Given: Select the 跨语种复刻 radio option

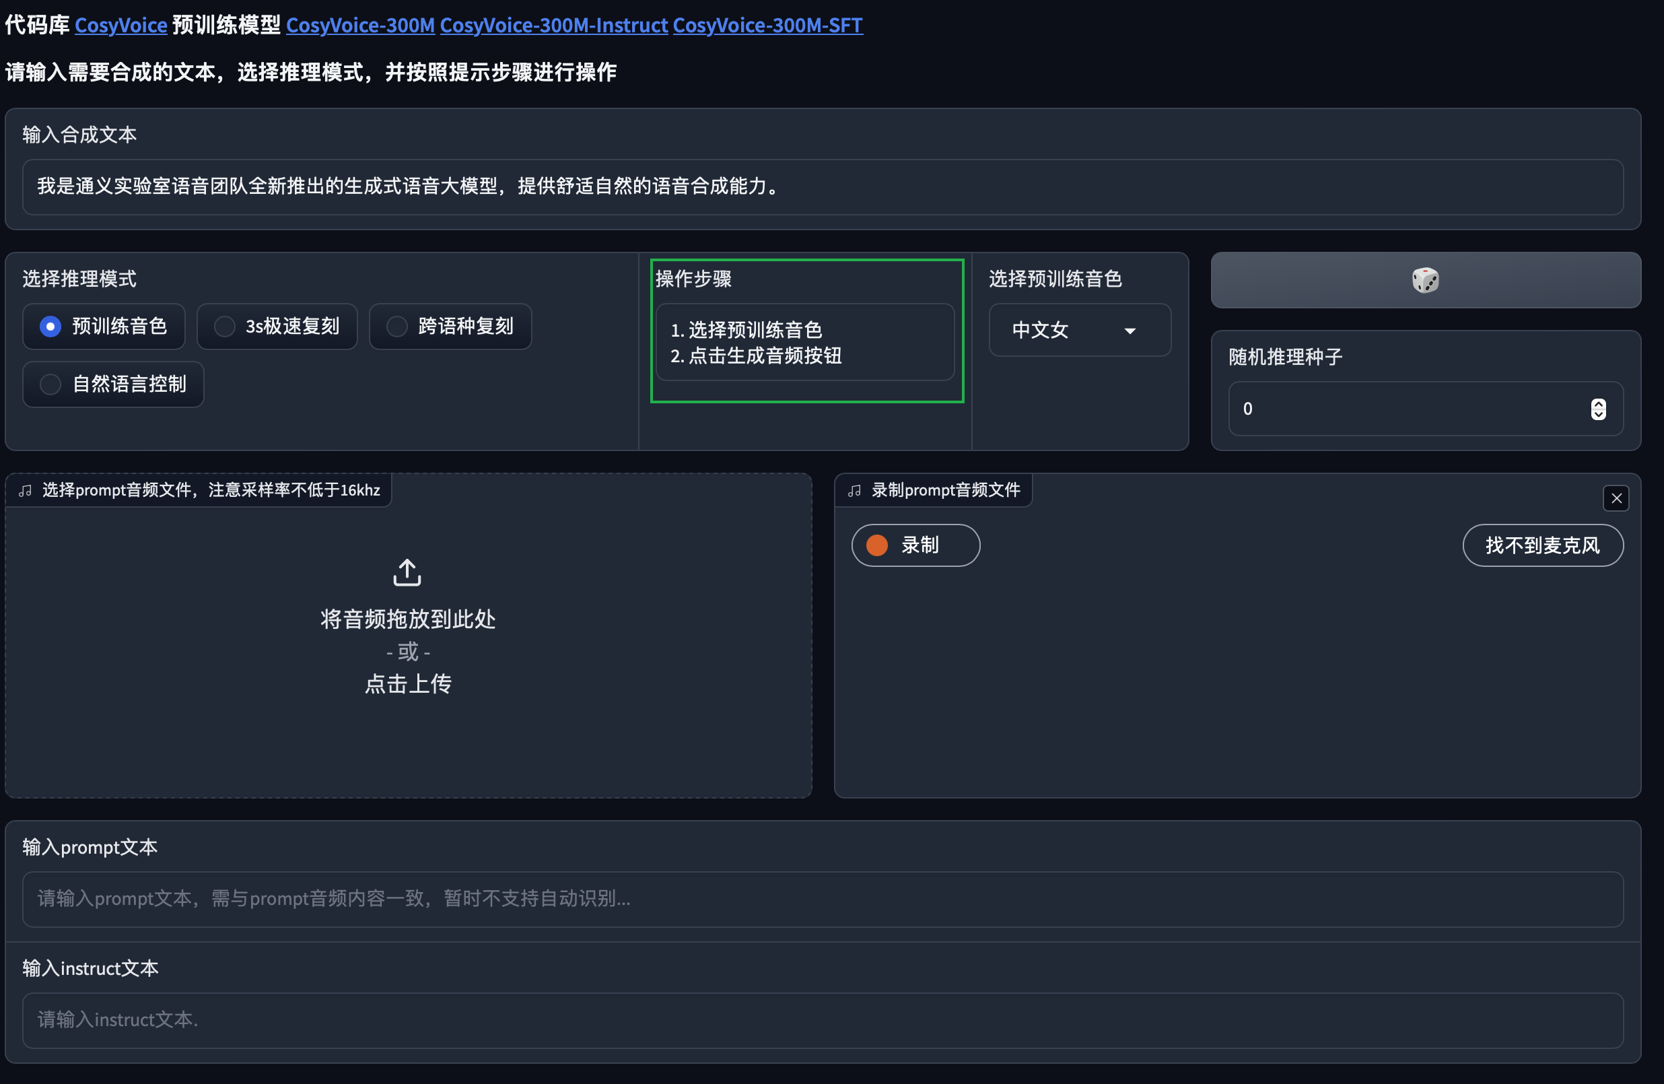Looking at the screenshot, I should click(450, 326).
